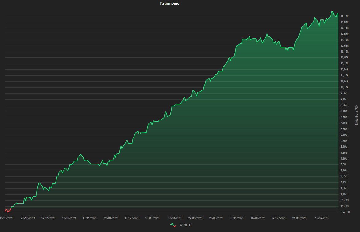Pick the 03/01/2025 date tick
This screenshot has width=360, height=232.
pos(90,218)
